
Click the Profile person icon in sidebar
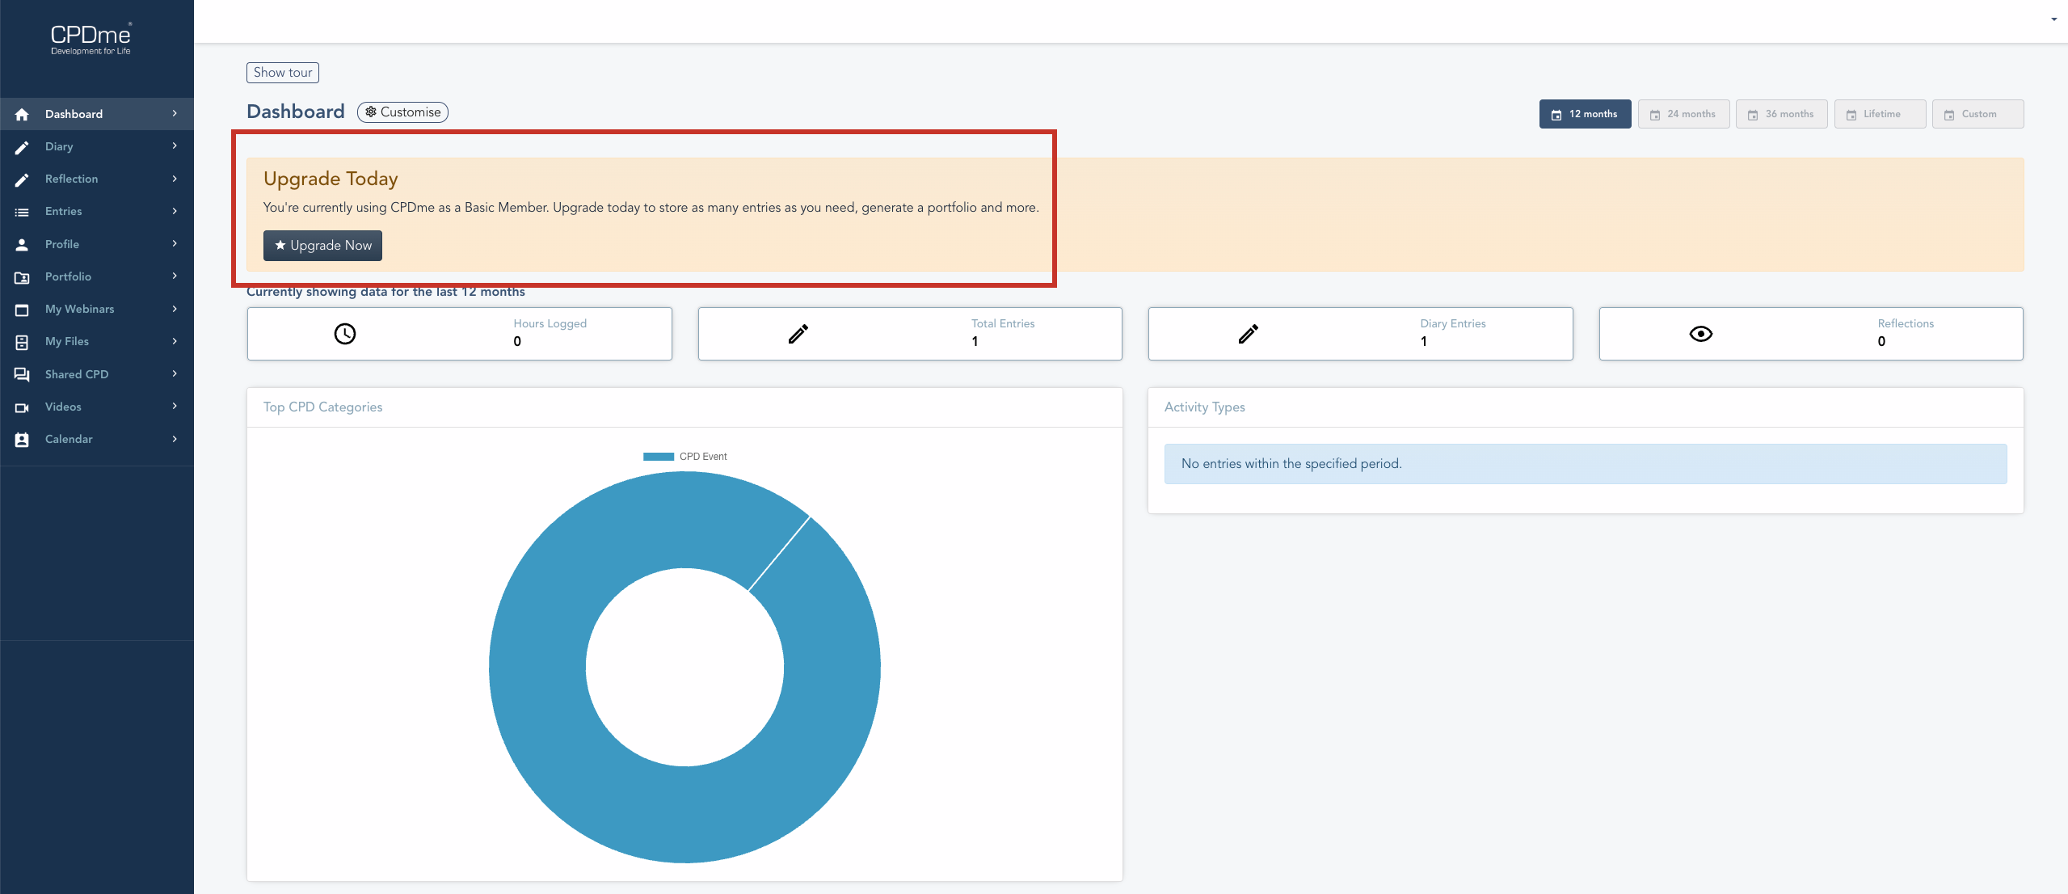(22, 244)
